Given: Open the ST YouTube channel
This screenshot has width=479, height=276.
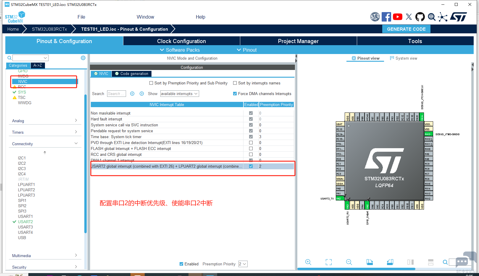Looking at the screenshot, I should coord(397,17).
